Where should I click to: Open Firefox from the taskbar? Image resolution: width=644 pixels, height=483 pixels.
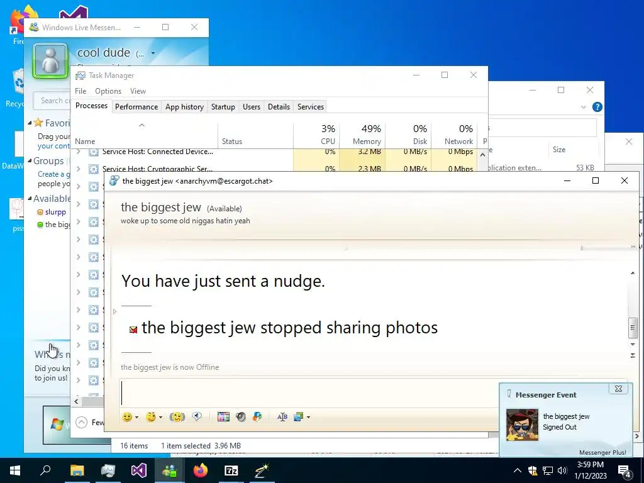[201, 470]
